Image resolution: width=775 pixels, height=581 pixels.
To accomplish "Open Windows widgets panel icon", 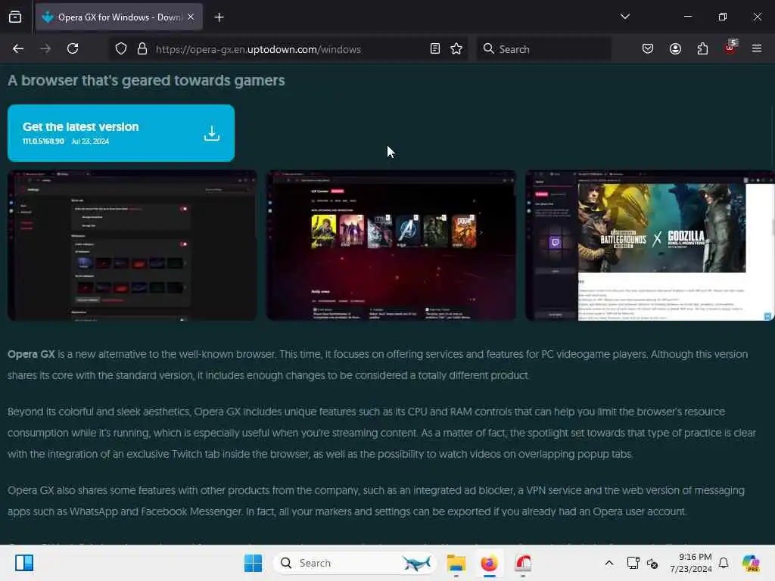I will coord(24,563).
